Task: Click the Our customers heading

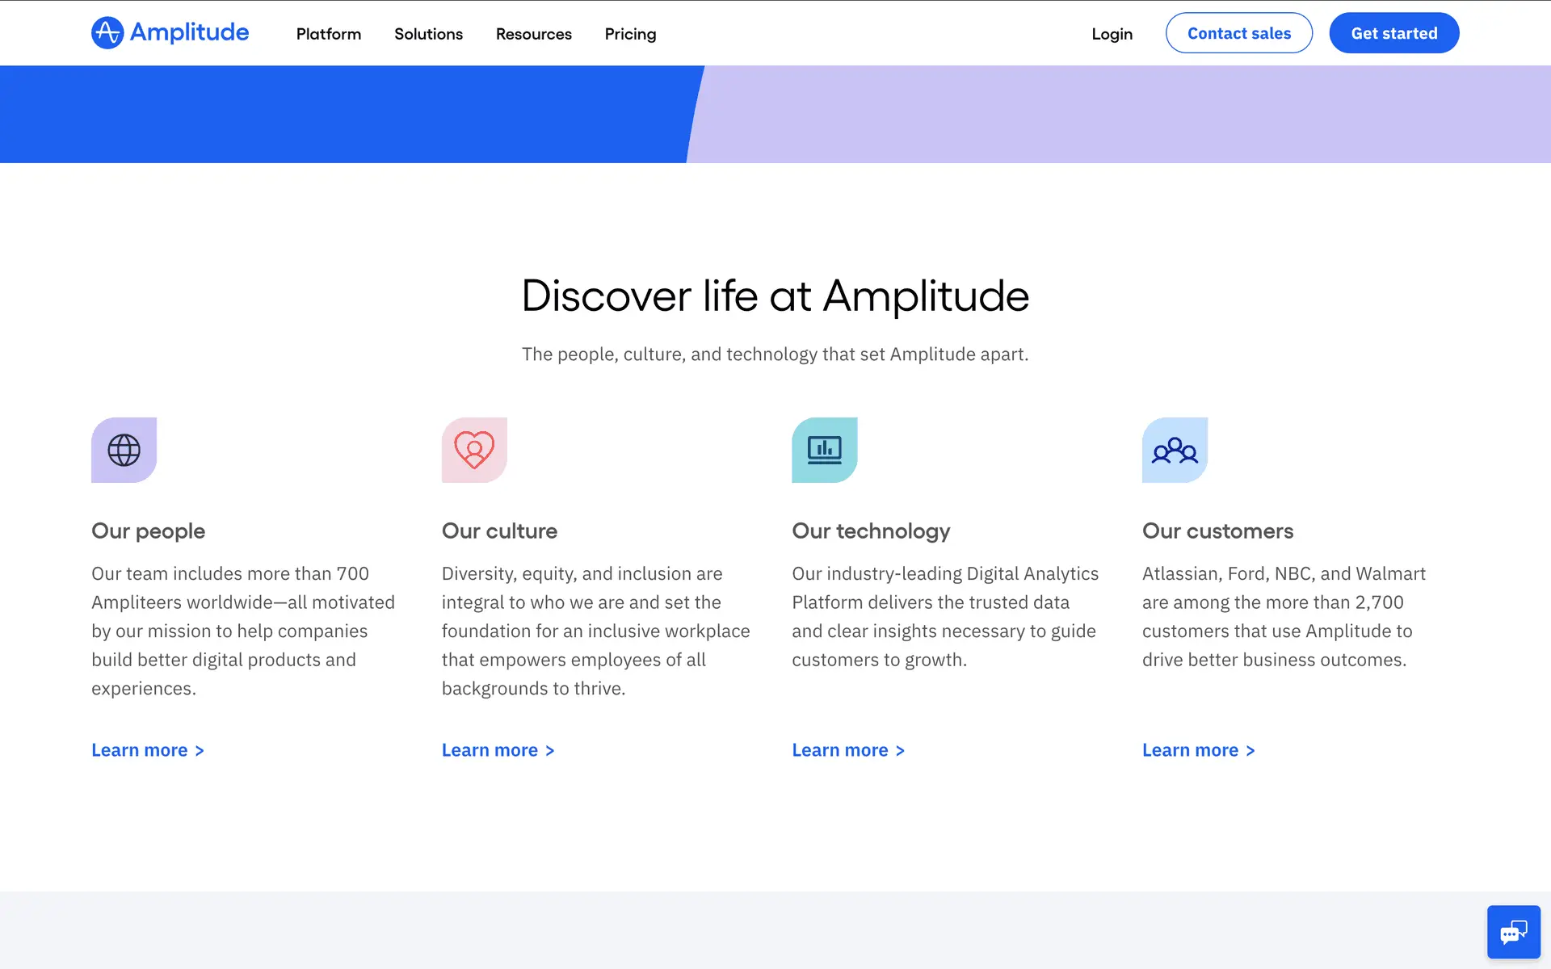Action: coord(1217,531)
